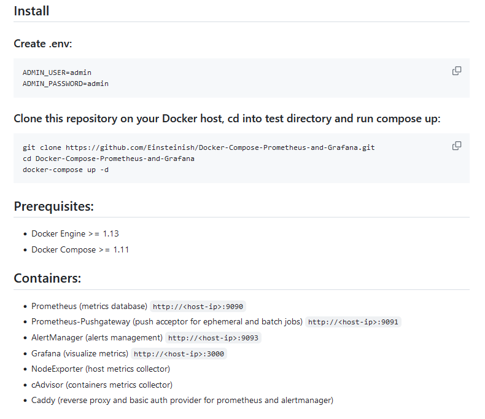The width and height of the screenshot is (485, 419).
Task: Click the Prometheus http://<host-ip>:9090 code
Action: pyautogui.click(x=198, y=307)
